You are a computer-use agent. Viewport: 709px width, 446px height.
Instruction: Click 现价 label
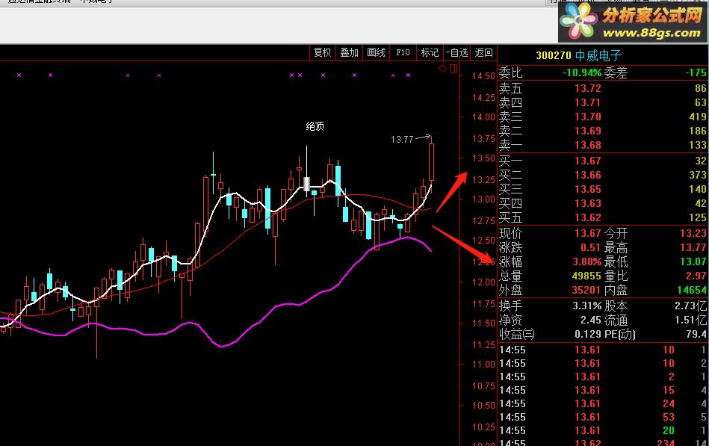click(510, 233)
